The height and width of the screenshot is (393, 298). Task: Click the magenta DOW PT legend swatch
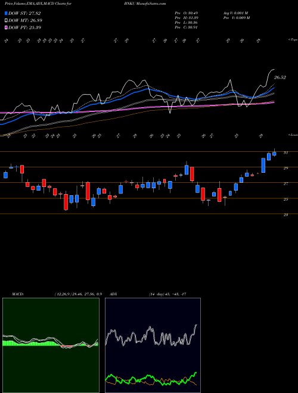tap(6, 27)
